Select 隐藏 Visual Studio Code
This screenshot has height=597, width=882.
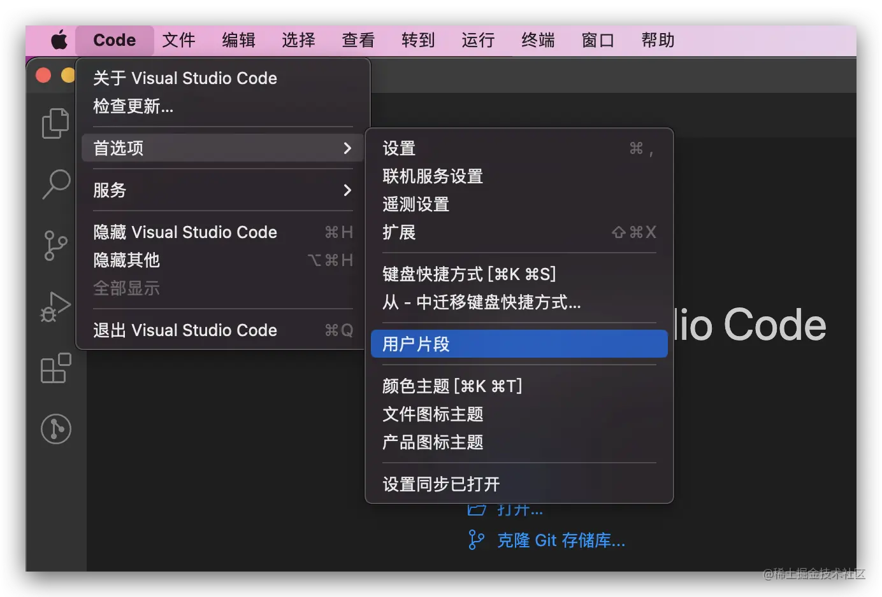pos(222,232)
